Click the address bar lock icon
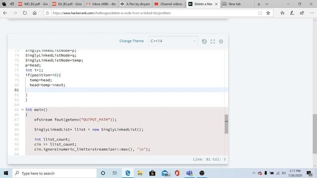The image size is (317, 178). 48,13
